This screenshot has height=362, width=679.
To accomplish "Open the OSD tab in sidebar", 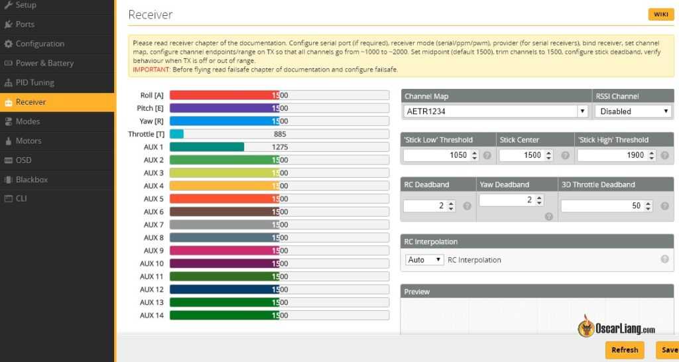I will [24, 160].
